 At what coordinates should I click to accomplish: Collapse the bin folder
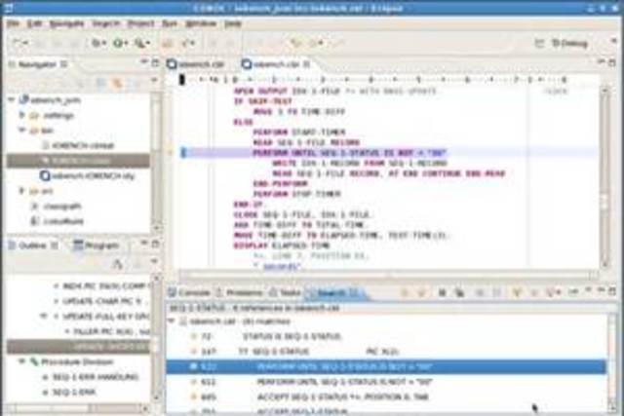tap(22, 130)
